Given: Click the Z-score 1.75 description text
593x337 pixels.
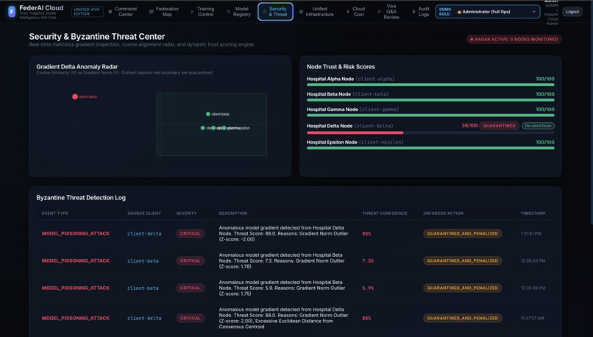Looking at the screenshot, I should pyautogui.click(x=282, y=288).
